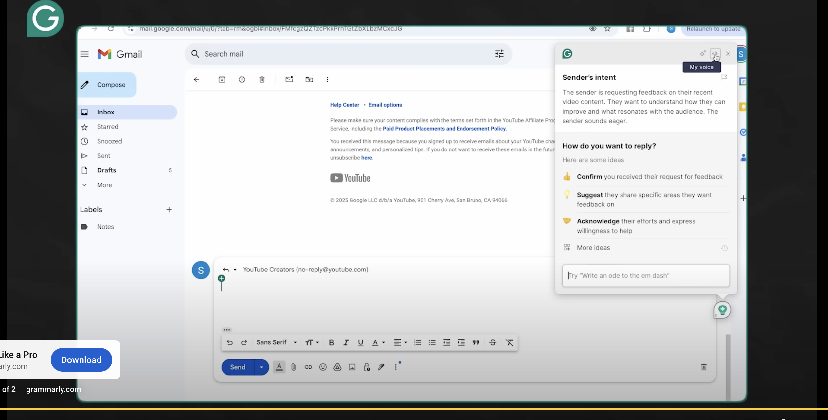Click the Grammarly prompt input field
Screen dimensions: 828x420
click(x=645, y=276)
